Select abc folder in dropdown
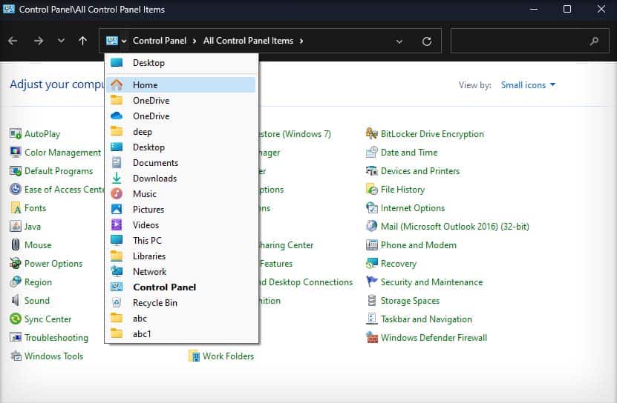 coord(180,318)
